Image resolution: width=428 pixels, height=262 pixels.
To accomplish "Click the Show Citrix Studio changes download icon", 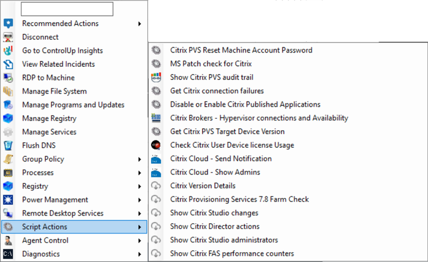I will click(156, 213).
